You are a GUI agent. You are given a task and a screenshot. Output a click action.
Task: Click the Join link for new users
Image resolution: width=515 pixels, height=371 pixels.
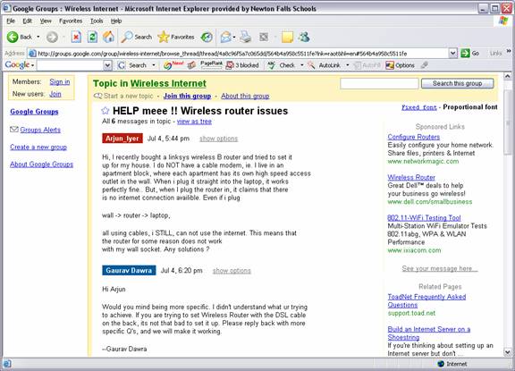click(x=55, y=94)
